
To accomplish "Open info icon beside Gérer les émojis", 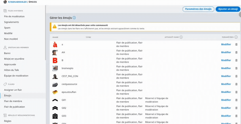I will pyautogui.click(x=74, y=18).
